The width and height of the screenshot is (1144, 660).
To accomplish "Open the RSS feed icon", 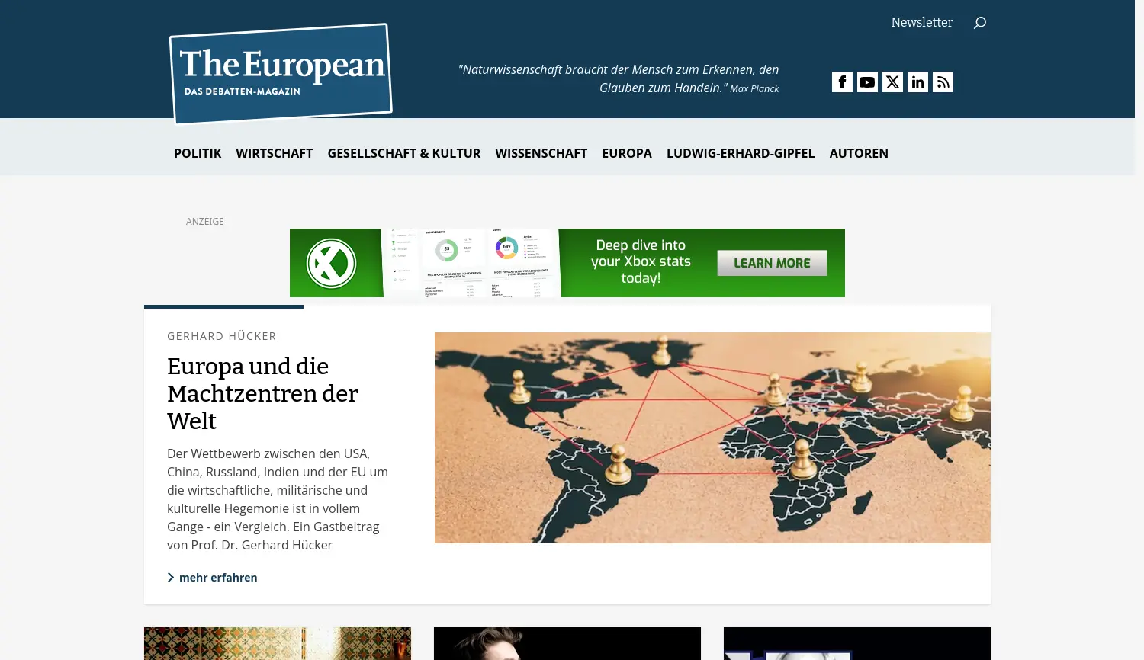I will click(943, 82).
